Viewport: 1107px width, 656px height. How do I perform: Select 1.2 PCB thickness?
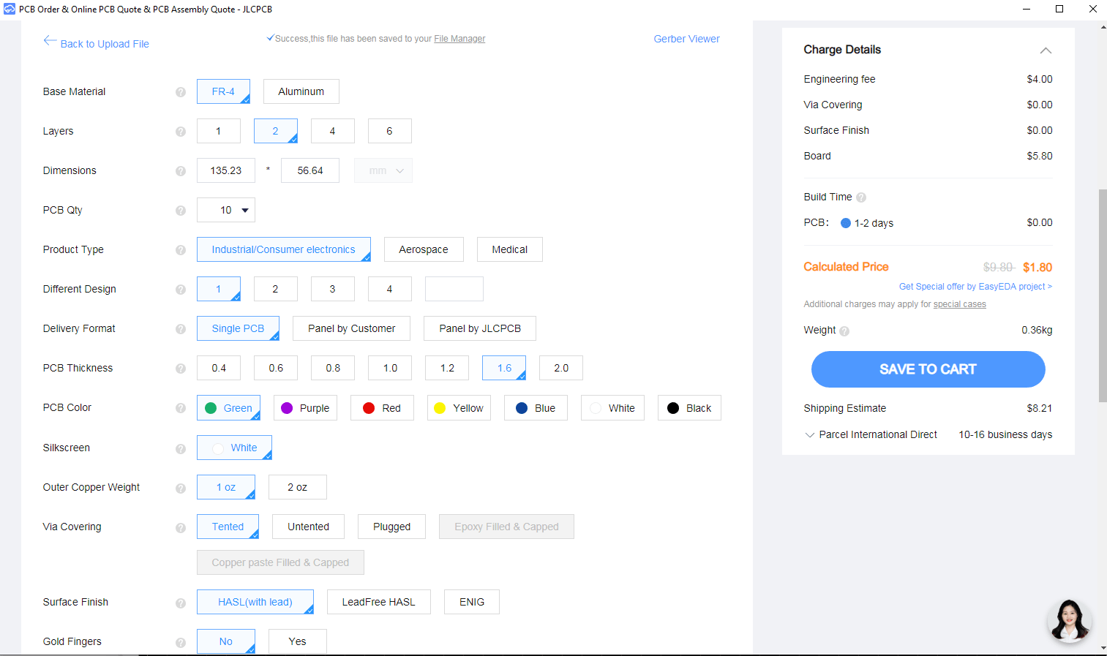(447, 368)
